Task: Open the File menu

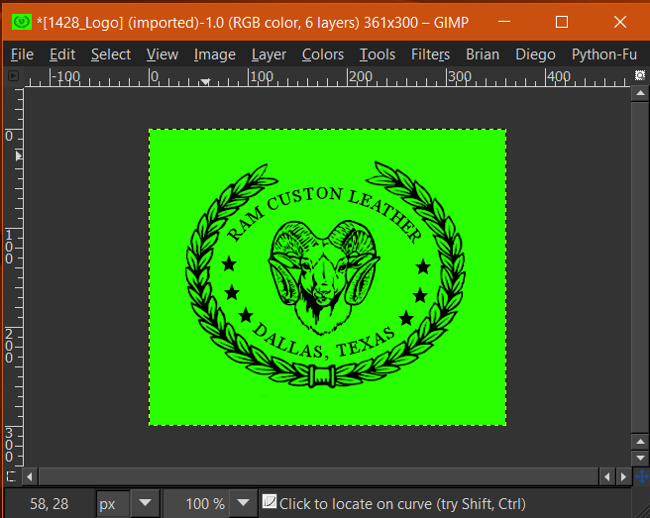Action: (x=22, y=54)
